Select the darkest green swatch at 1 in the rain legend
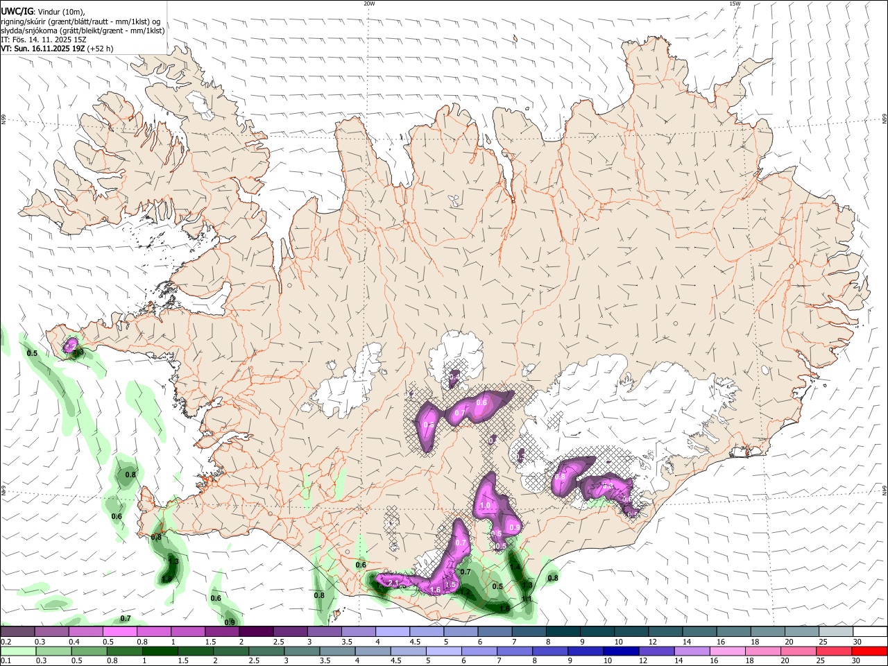The width and height of the screenshot is (888, 666). pyautogui.click(x=160, y=651)
